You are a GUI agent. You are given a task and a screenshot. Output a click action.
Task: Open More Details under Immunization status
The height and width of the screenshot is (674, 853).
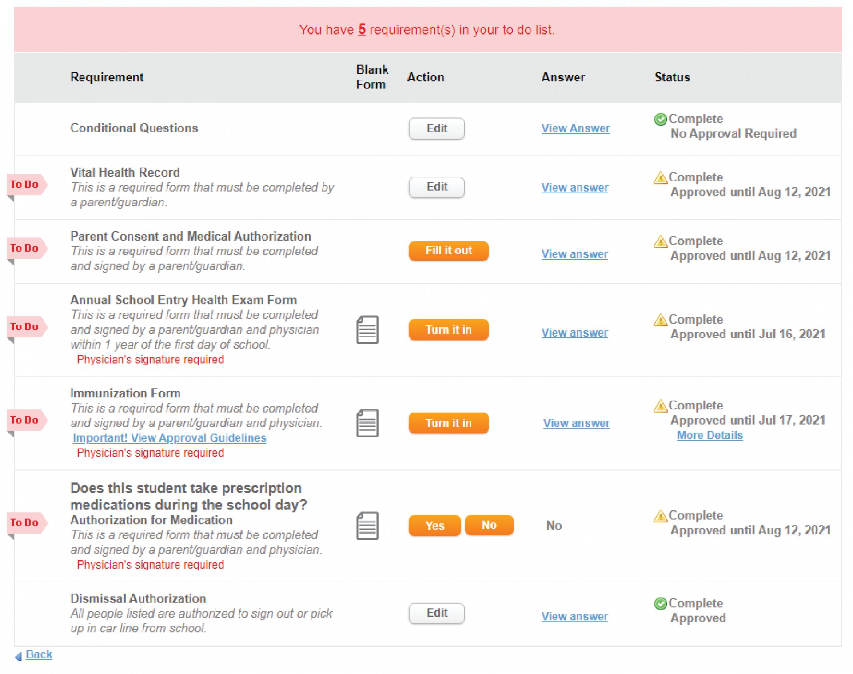[x=709, y=436]
